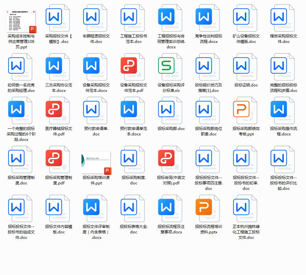306x275 pixels.
Task: Select 工程招投标与合同管理实训总结.docx icon
Action: pyautogui.click(x=170, y=18)
